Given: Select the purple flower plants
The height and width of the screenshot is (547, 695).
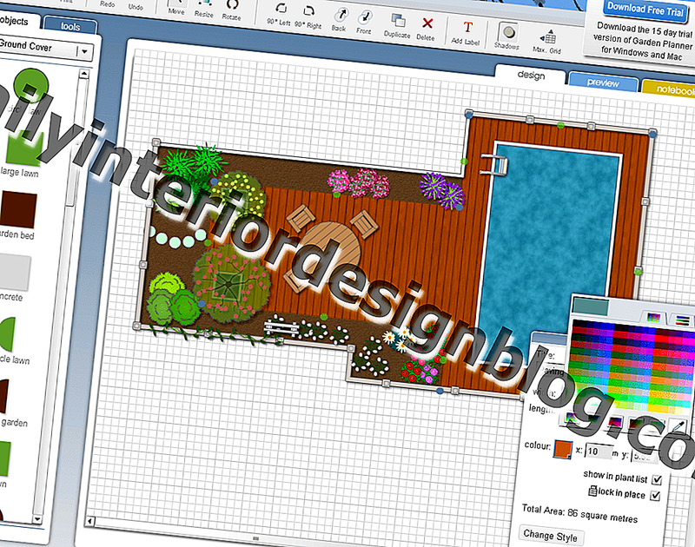Looking at the screenshot, I should pyautogui.click(x=442, y=190).
